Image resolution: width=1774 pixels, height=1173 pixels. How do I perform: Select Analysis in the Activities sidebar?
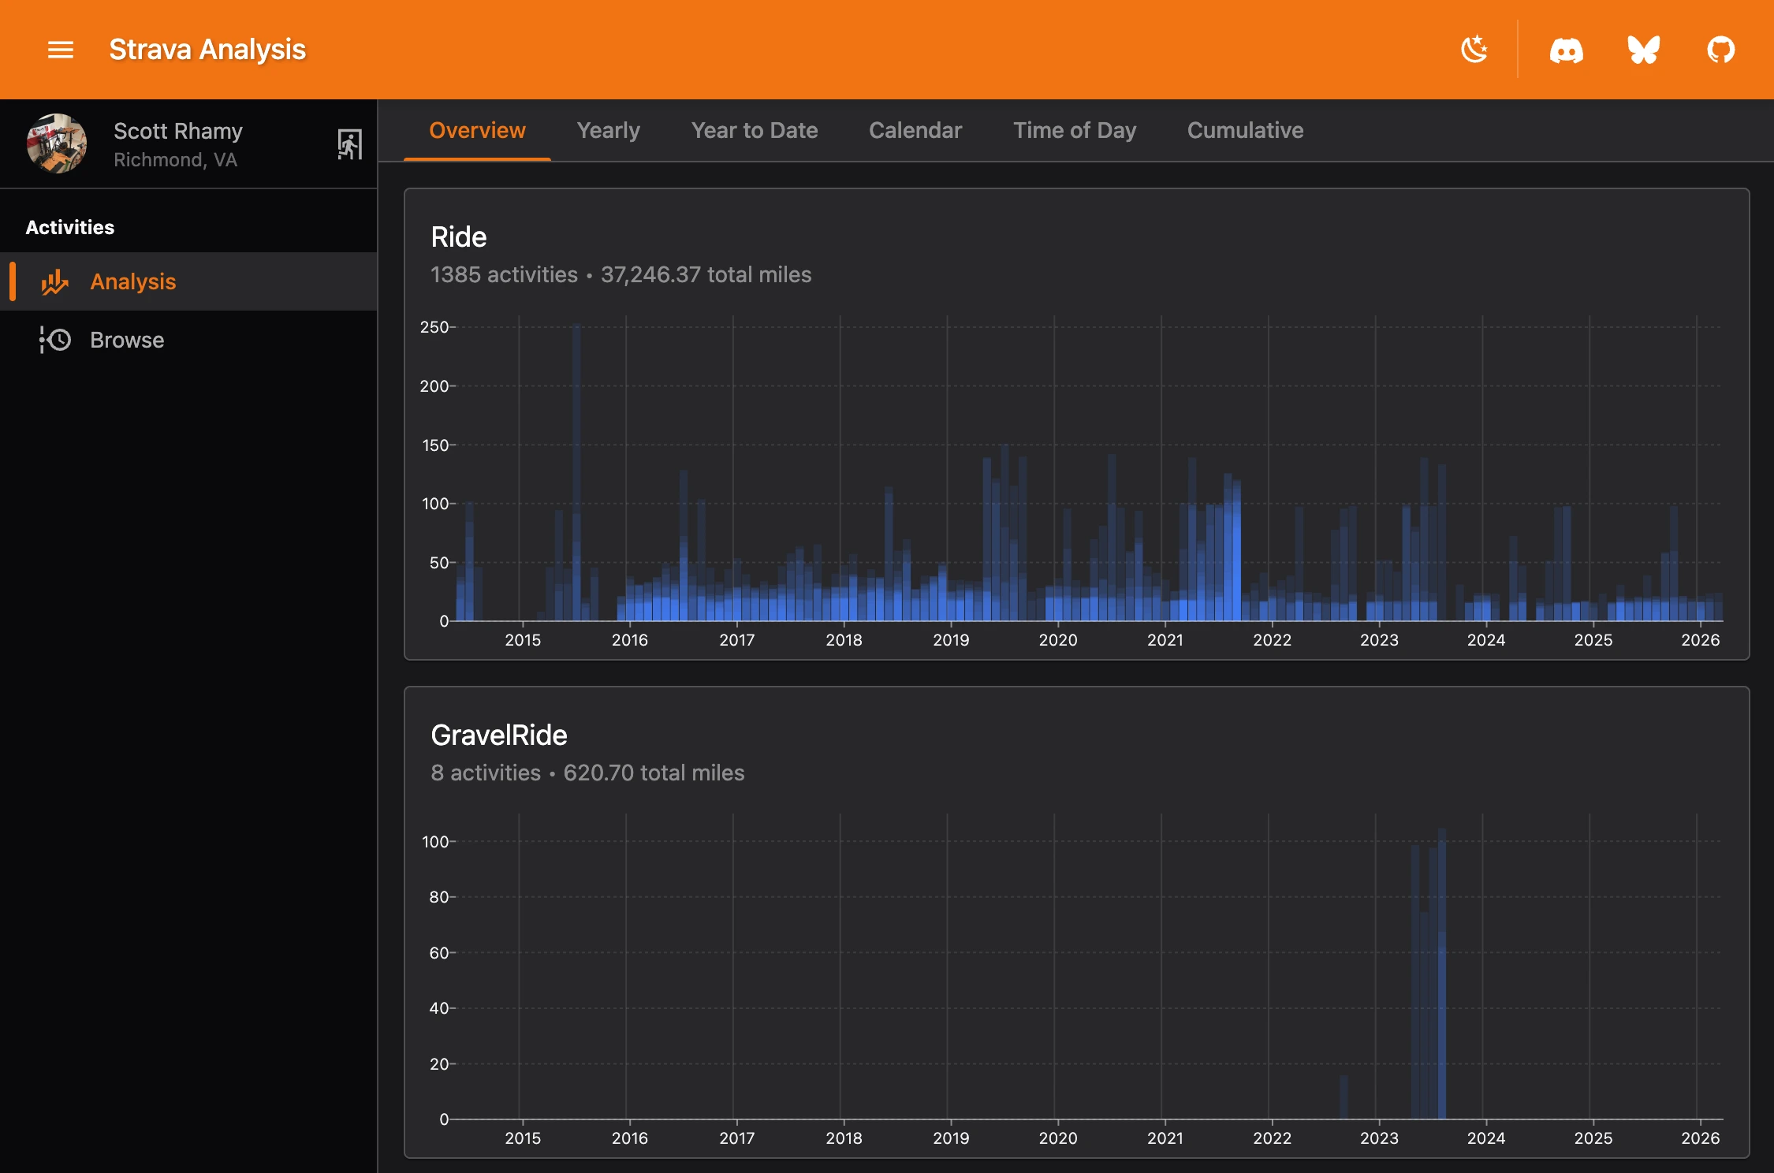click(132, 281)
